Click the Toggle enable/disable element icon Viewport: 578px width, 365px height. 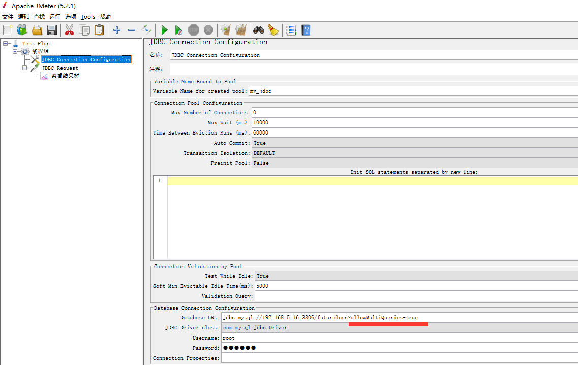click(x=146, y=30)
